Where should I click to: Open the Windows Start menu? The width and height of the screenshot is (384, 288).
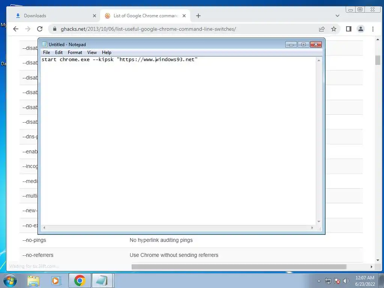(10, 280)
